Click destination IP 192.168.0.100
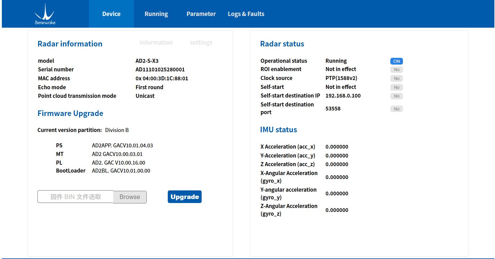Viewport: 495px width, 259px height. [343, 96]
